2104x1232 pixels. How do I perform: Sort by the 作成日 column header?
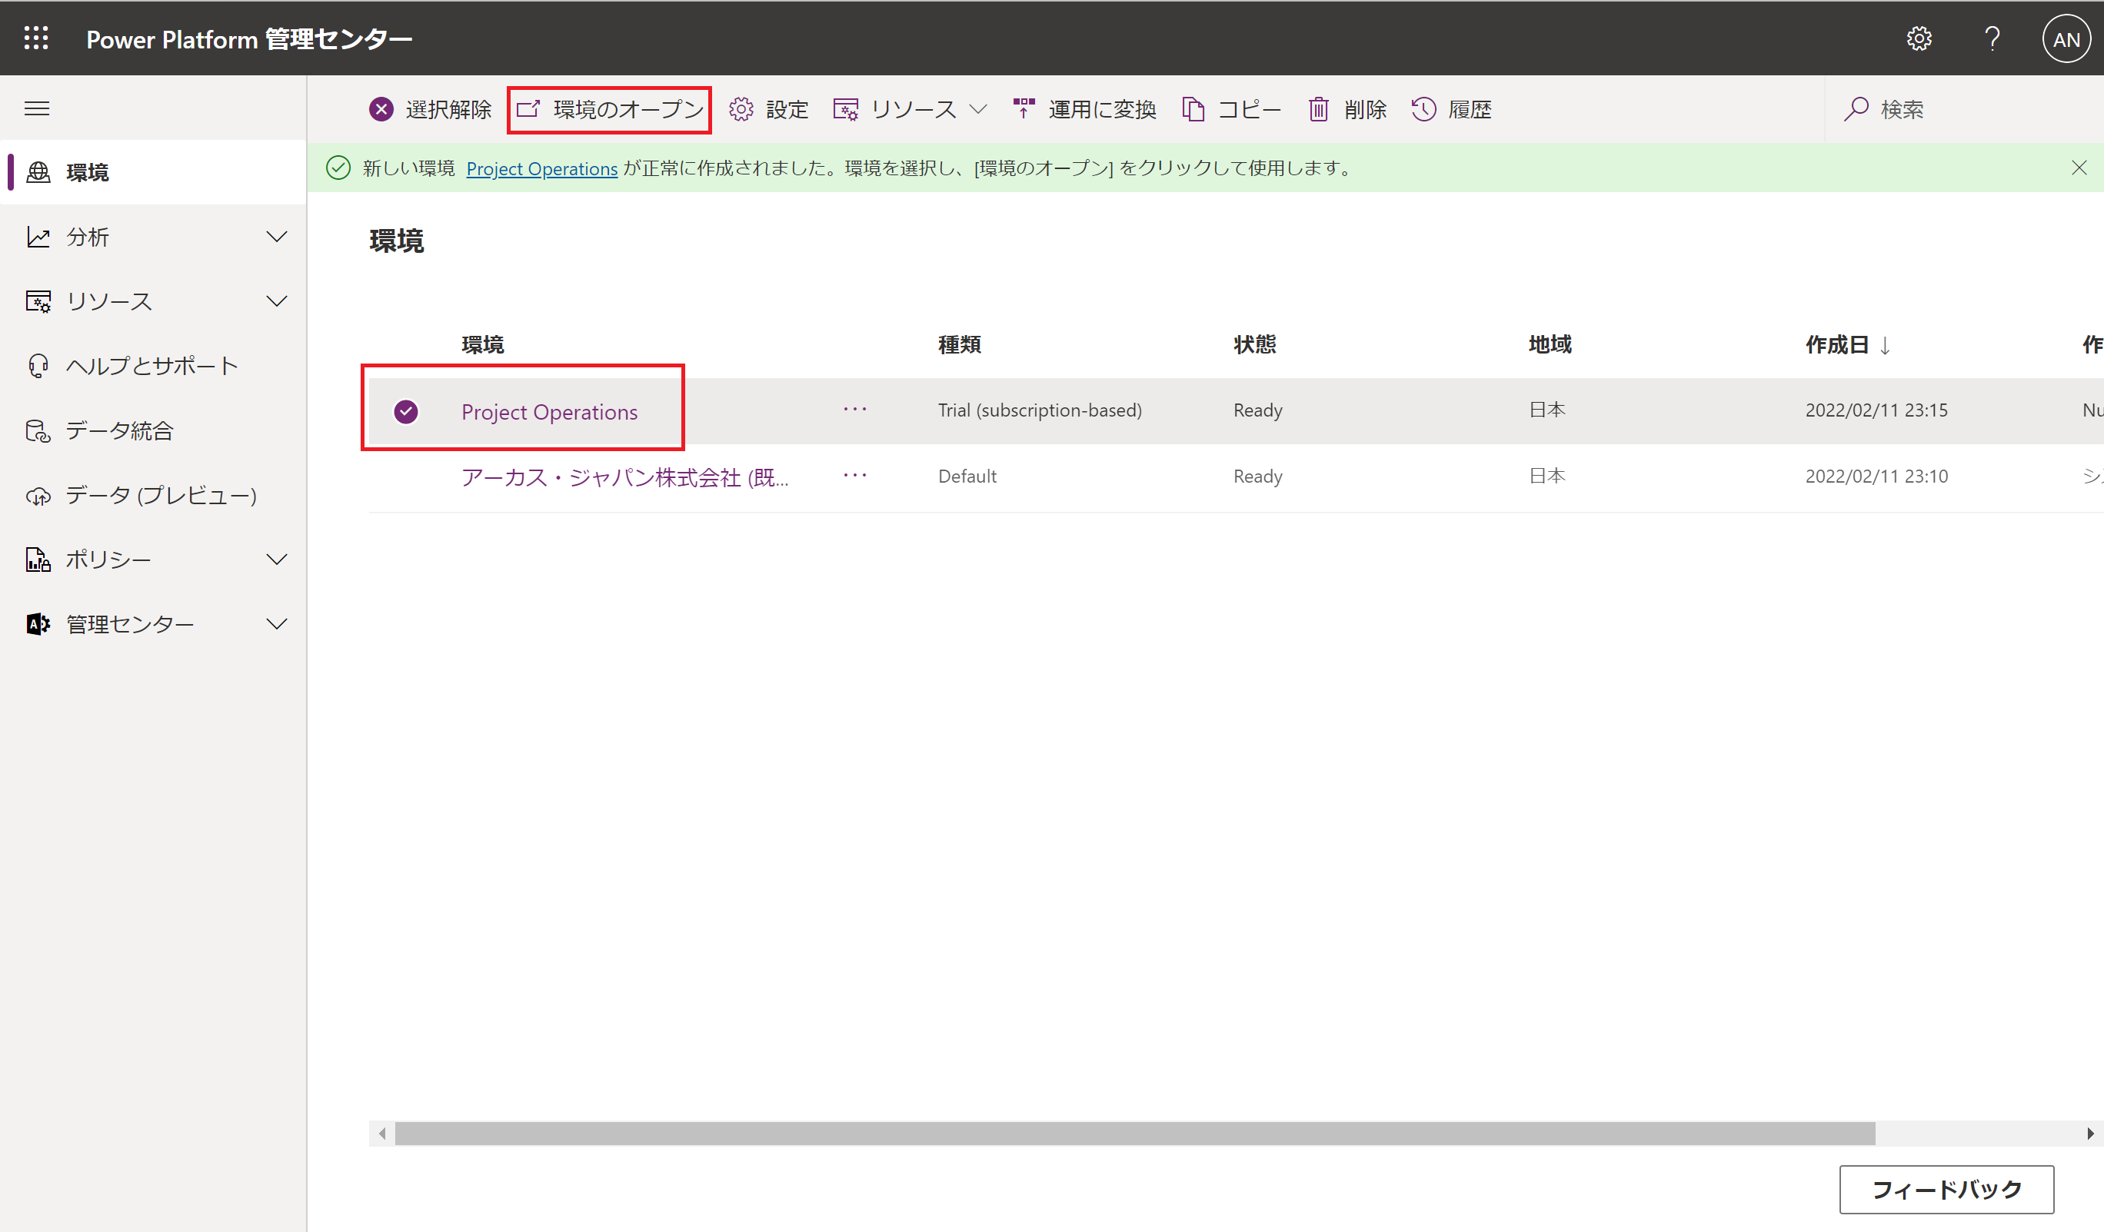(x=1848, y=345)
